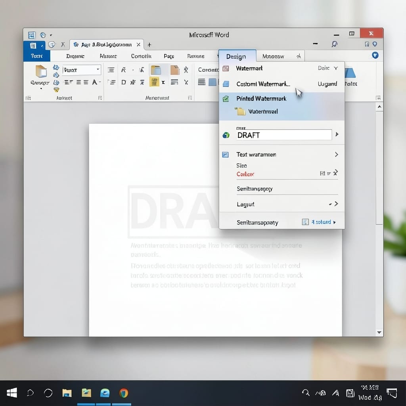This screenshot has width=406, height=406.
Task: Open Chrome from taskbar
Action: [x=124, y=393]
